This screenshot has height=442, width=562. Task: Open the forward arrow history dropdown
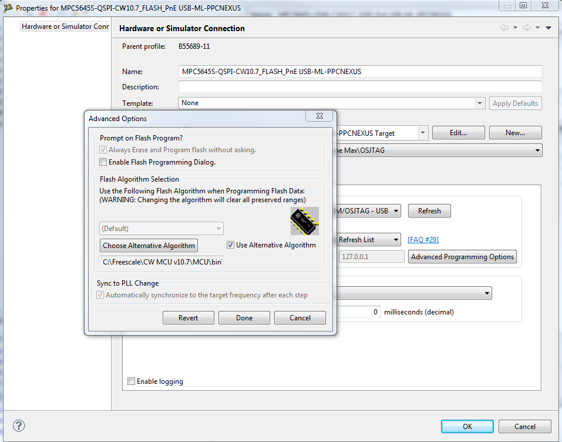point(537,28)
